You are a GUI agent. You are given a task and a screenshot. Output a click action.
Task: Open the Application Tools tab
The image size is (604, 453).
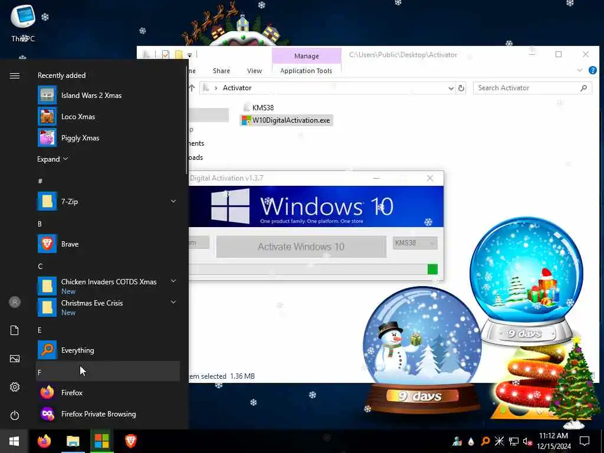tap(306, 71)
